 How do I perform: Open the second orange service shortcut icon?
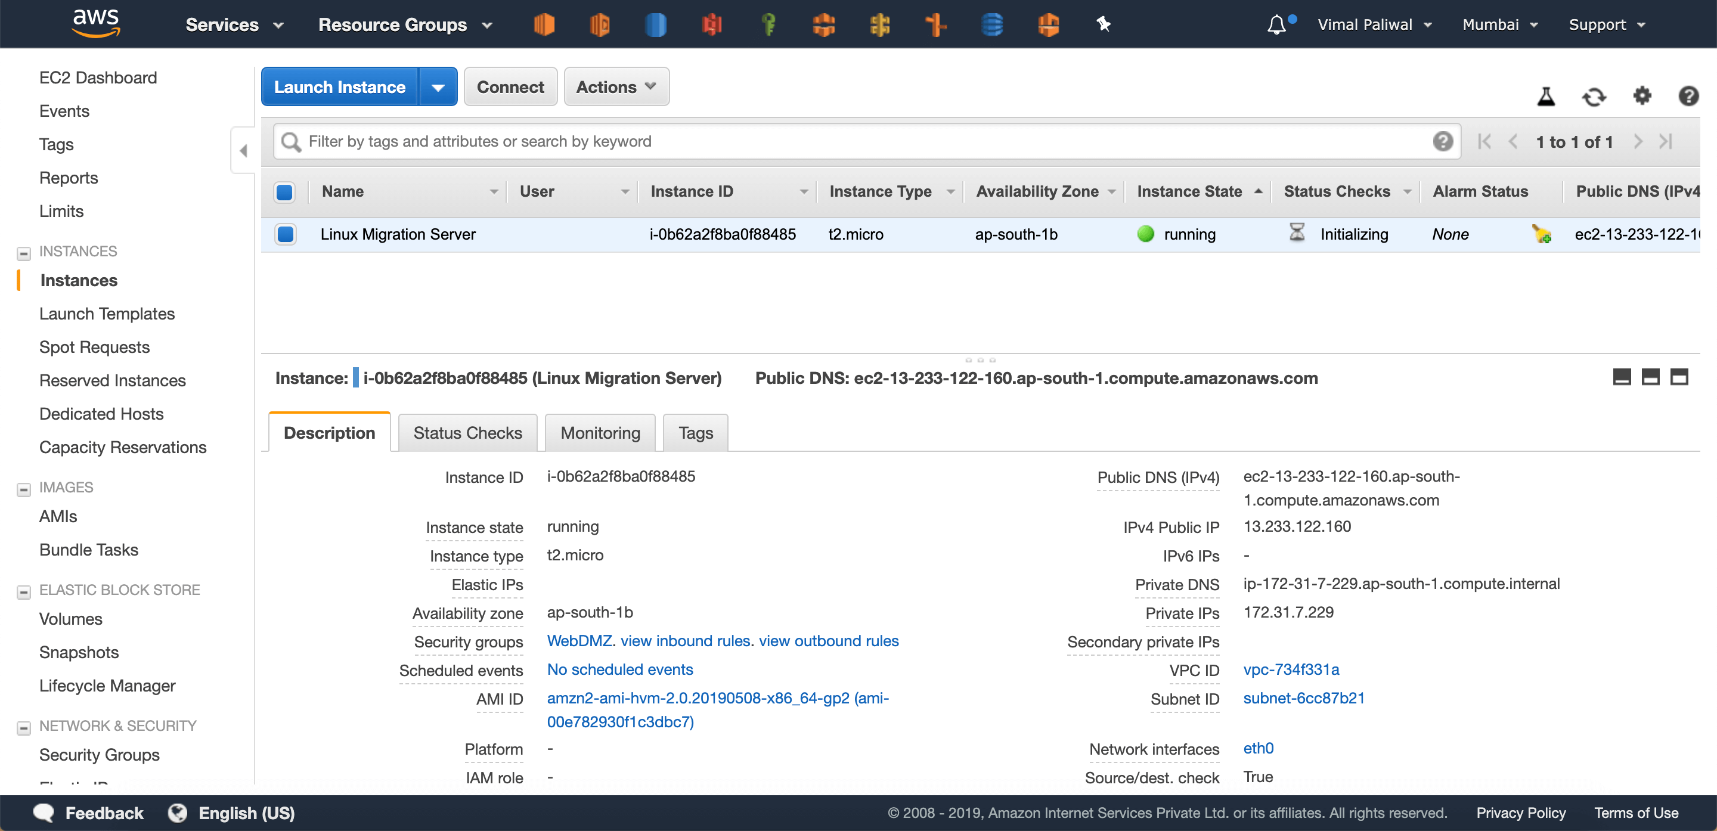(600, 24)
